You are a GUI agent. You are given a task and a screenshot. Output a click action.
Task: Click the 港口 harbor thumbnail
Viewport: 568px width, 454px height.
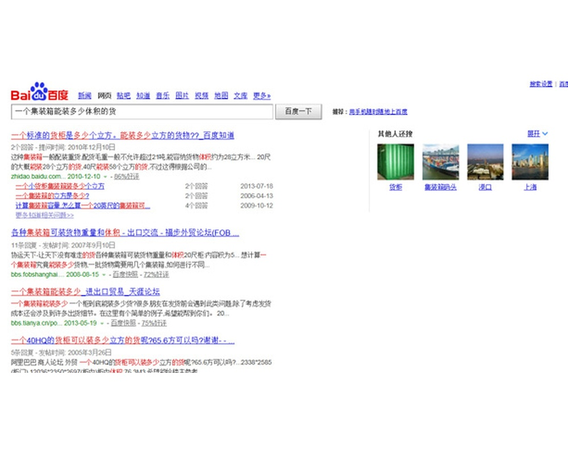point(486,162)
